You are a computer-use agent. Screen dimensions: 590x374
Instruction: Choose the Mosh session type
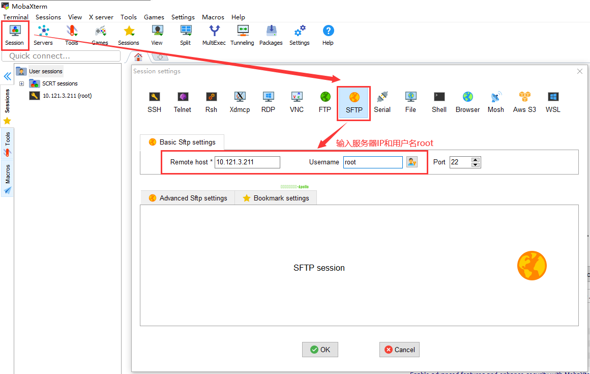tap(495, 102)
